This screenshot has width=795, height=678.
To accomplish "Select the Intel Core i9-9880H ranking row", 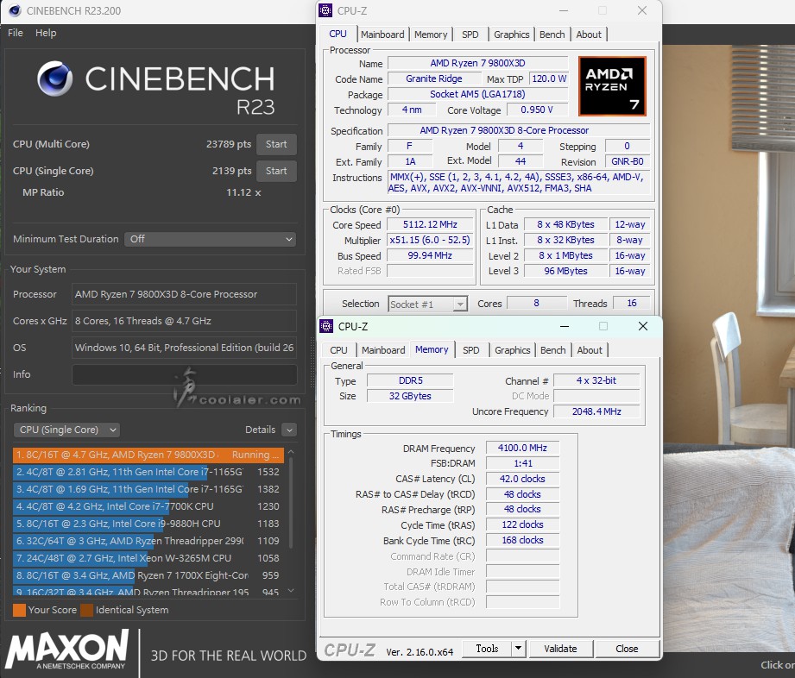I will (x=148, y=524).
